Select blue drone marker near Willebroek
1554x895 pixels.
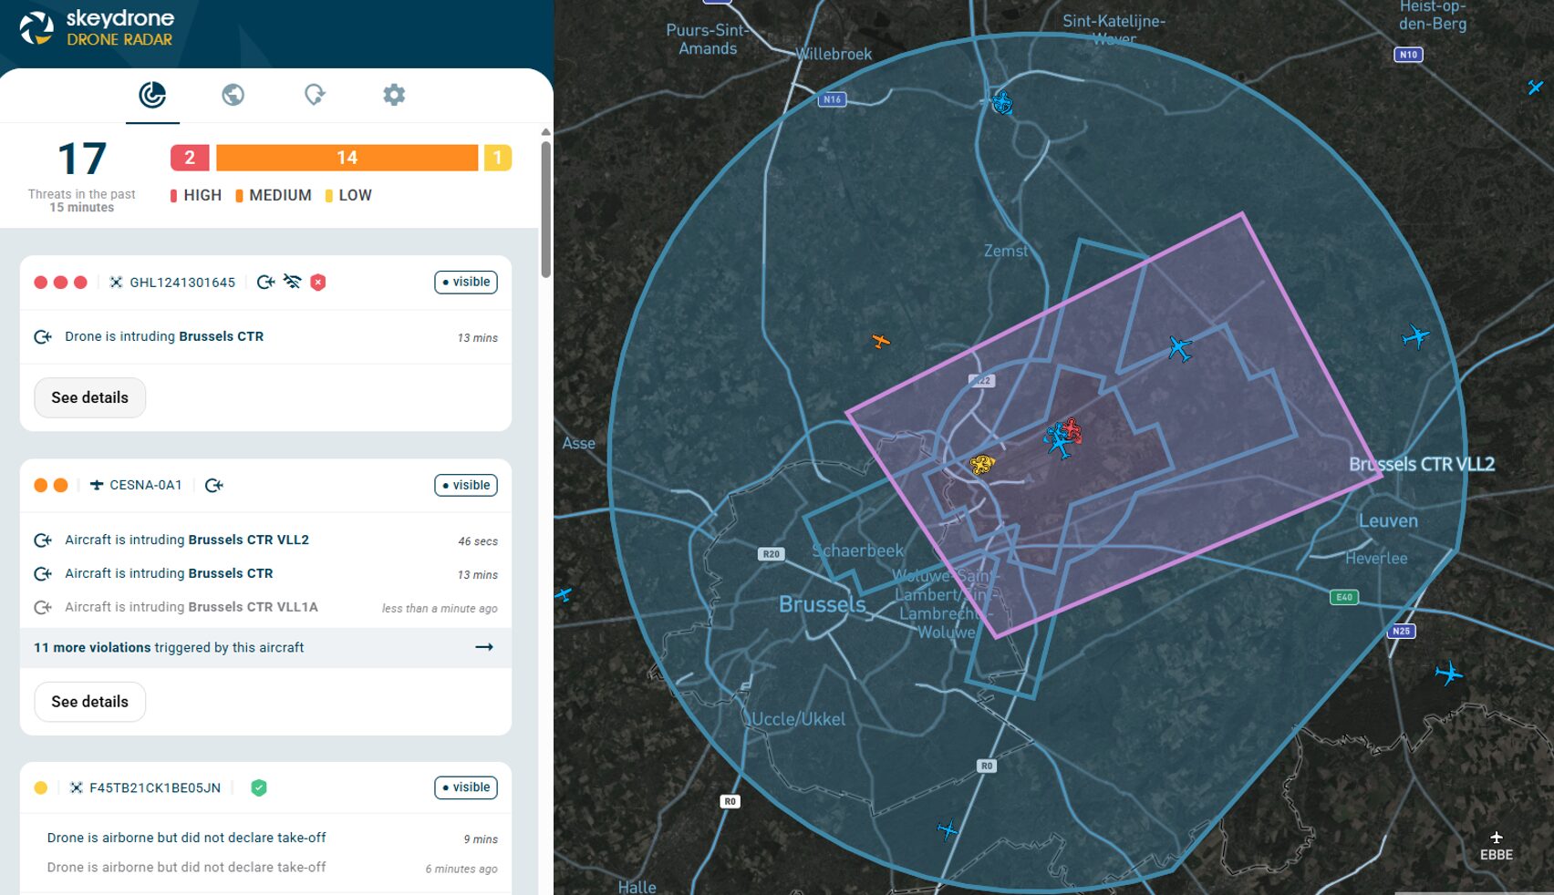click(x=1001, y=102)
